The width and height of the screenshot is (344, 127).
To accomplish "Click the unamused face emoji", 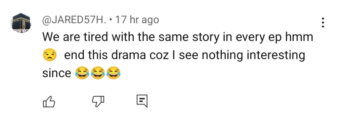I will point(50,55).
